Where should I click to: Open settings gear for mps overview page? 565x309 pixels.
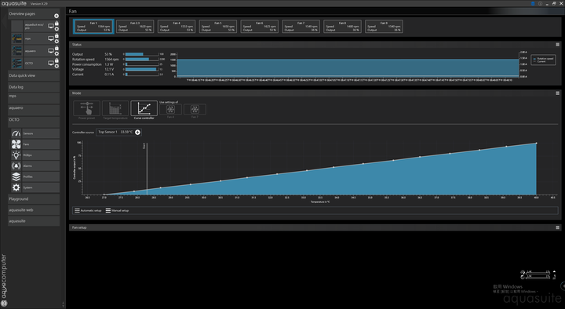[x=56, y=41]
